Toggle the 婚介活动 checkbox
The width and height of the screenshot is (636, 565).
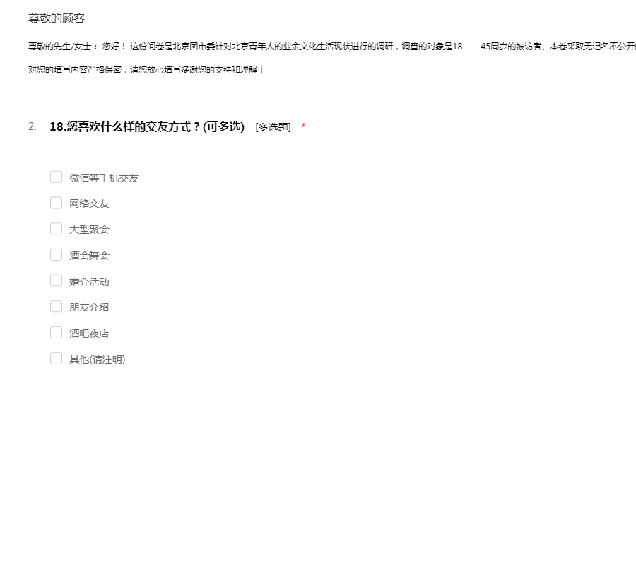click(56, 281)
